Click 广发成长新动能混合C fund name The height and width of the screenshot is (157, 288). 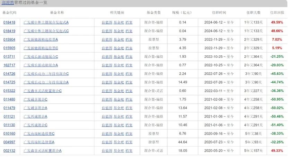tap(41, 57)
